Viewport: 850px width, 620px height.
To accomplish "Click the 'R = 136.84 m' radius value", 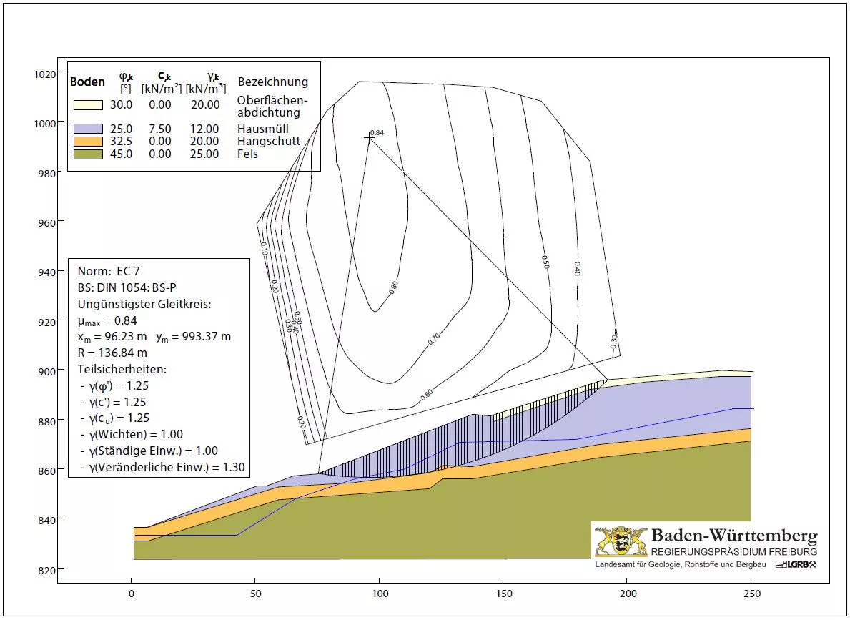I will click(x=112, y=353).
